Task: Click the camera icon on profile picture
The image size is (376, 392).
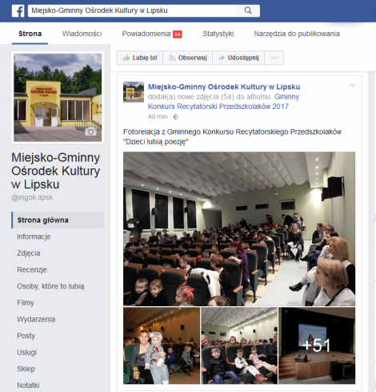Action: [x=91, y=131]
